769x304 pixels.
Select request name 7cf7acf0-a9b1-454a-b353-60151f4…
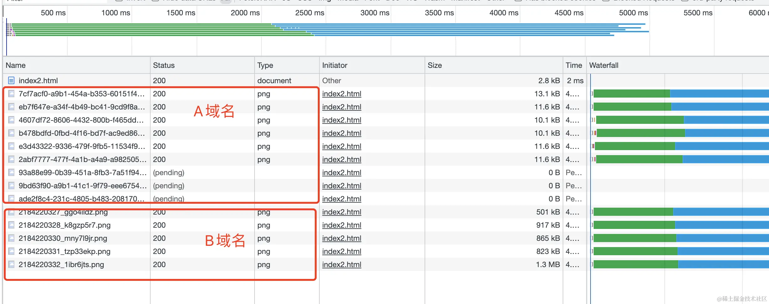pos(81,94)
